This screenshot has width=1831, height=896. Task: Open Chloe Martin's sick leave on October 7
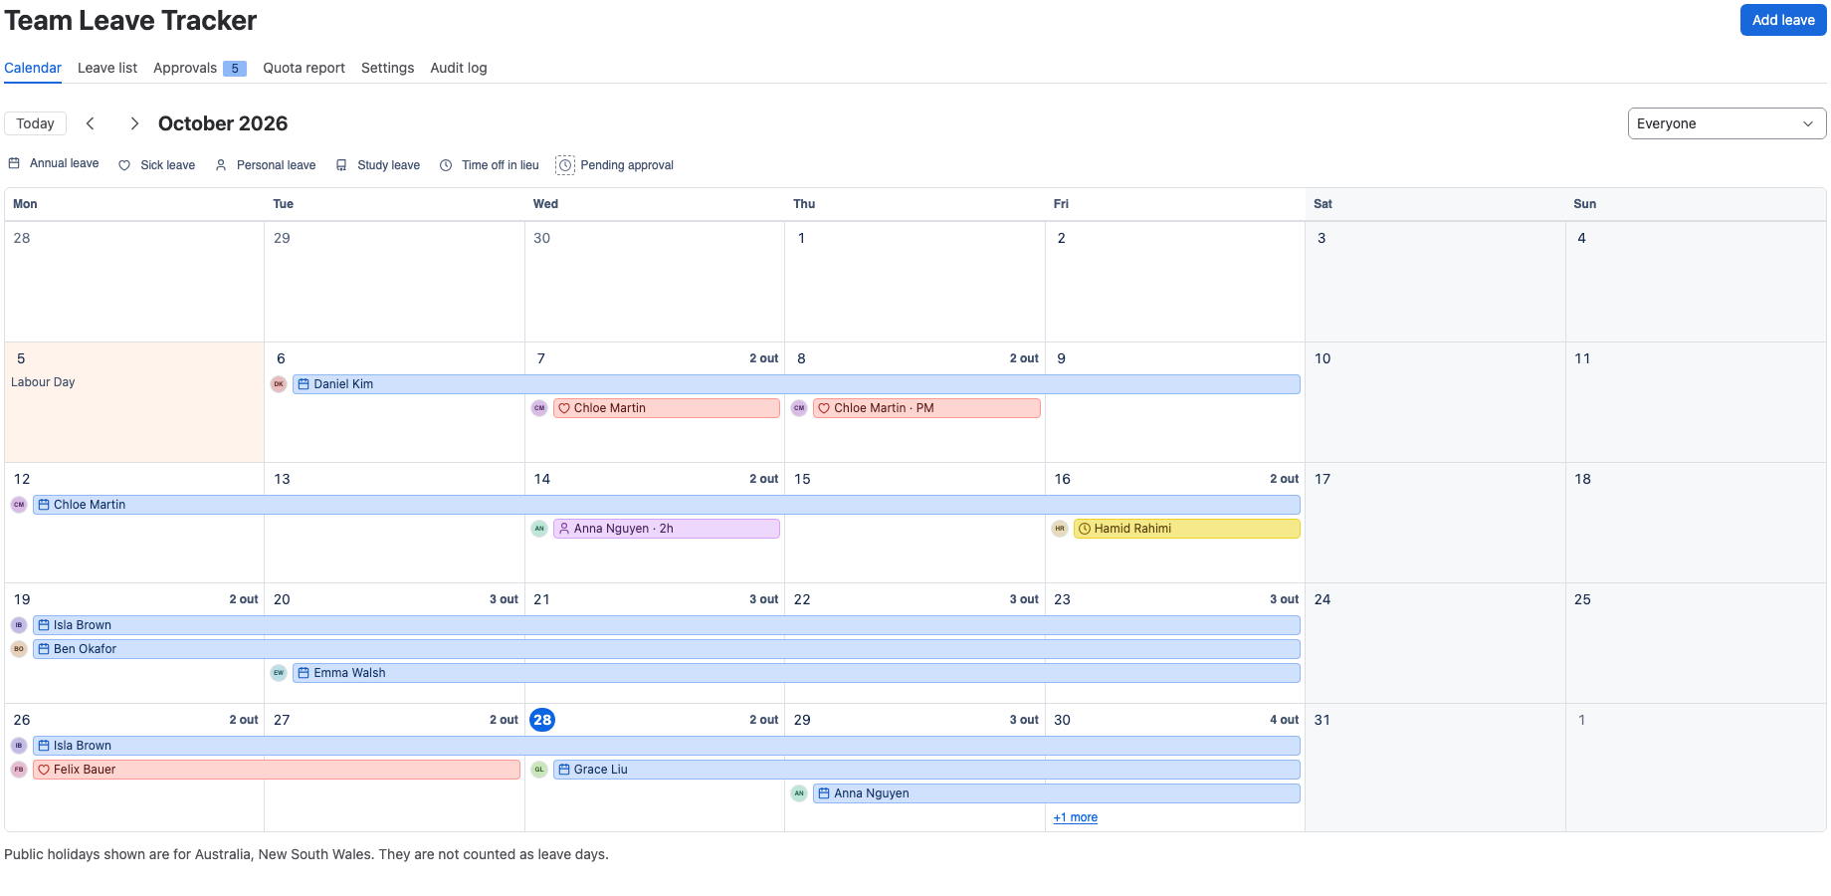pos(667,408)
